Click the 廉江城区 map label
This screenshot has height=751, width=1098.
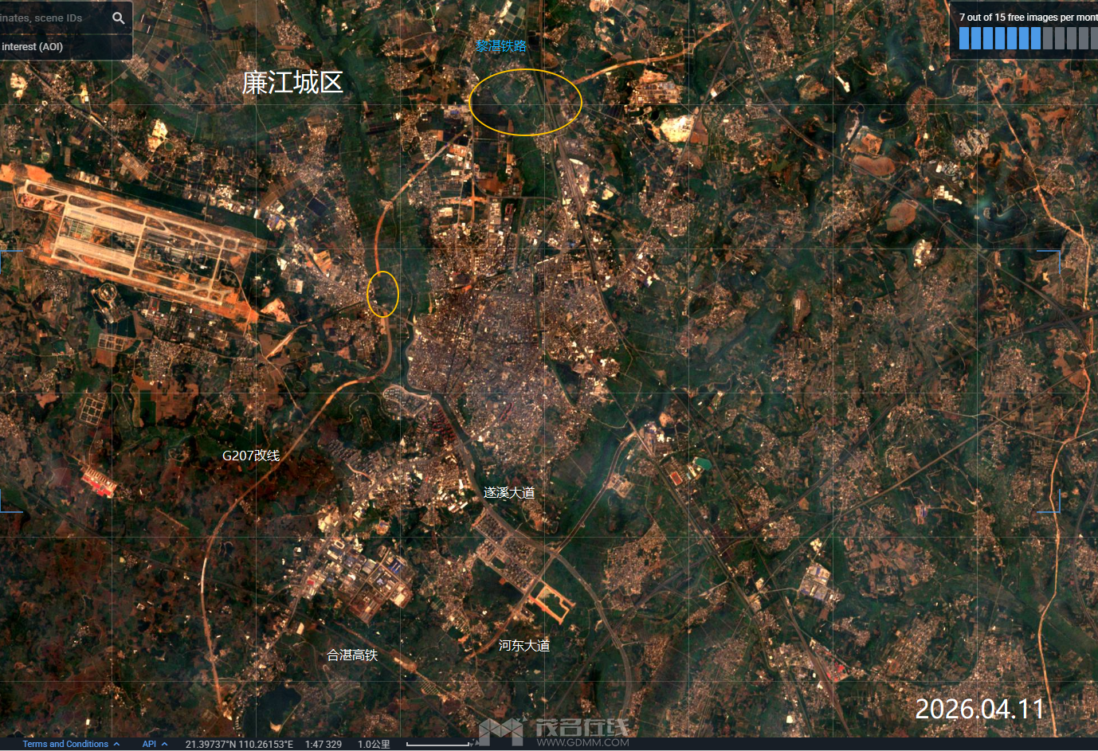tap(293, 83)
